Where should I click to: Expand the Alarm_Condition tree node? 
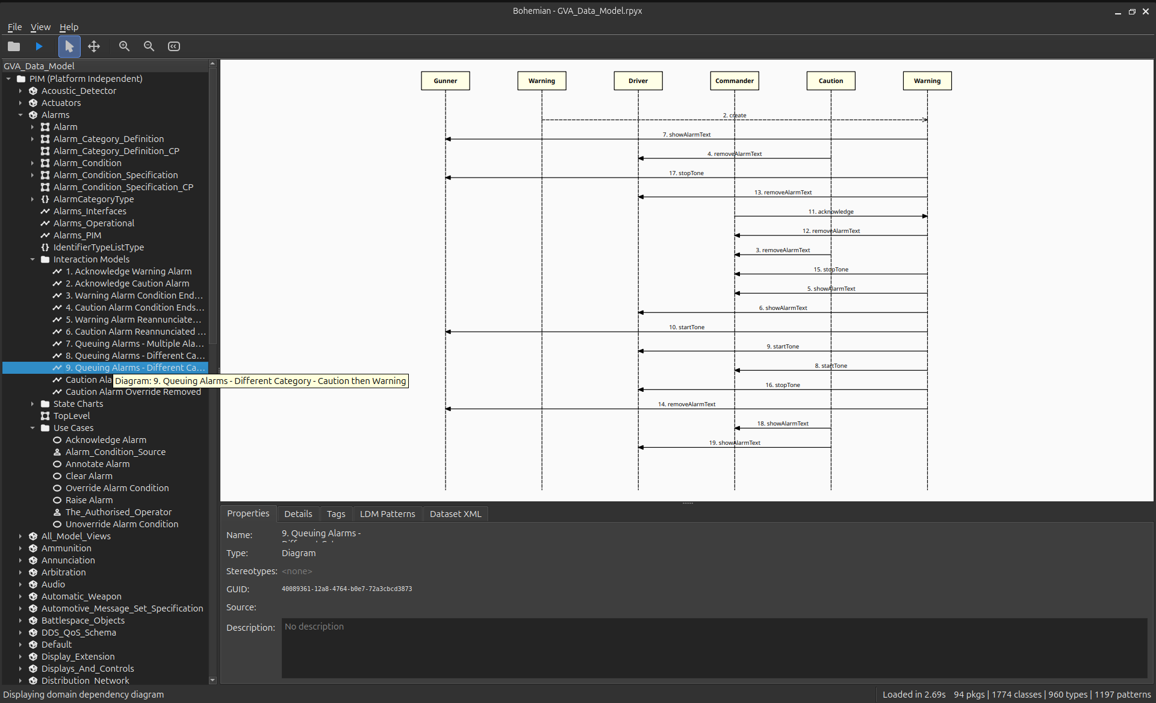pos(33,163)
